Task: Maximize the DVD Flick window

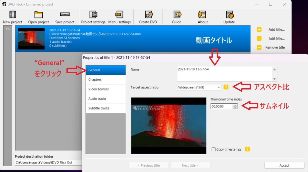Action: [x=271, y=4]
